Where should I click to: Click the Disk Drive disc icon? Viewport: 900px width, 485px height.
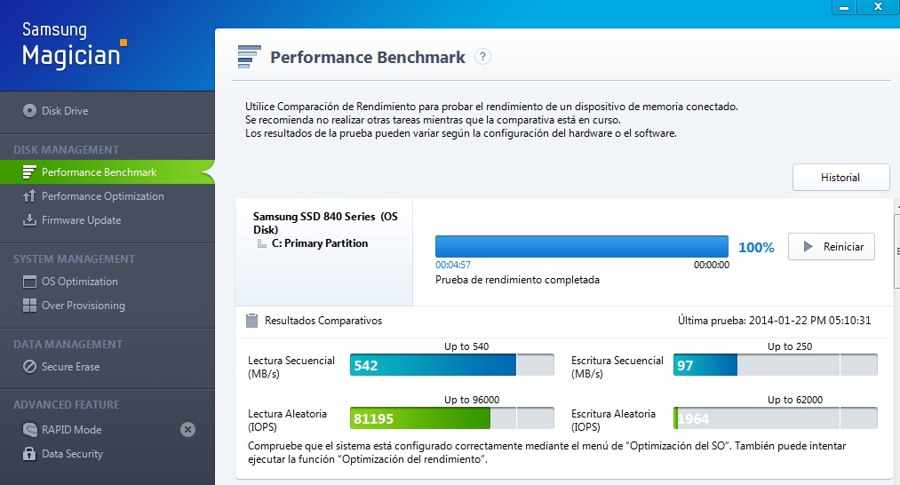pos(29,111)
